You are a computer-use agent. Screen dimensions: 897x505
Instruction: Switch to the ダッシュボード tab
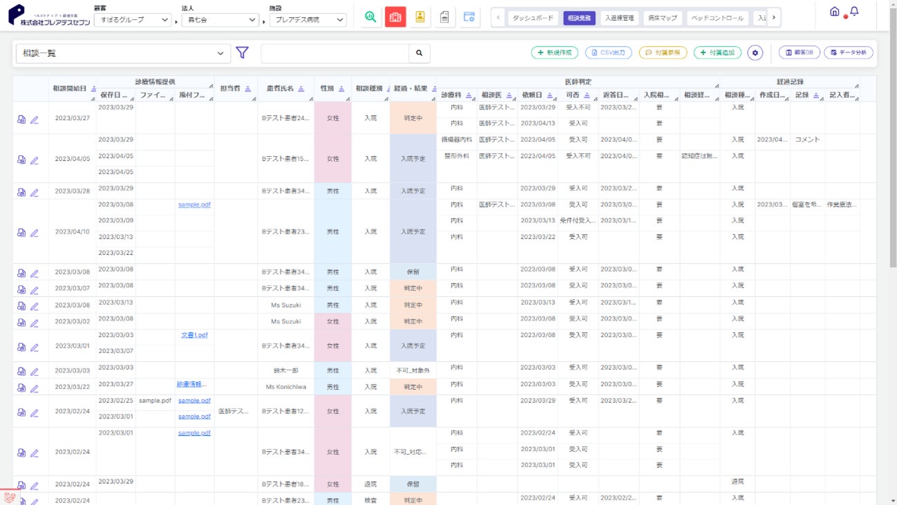coord(533,18)
